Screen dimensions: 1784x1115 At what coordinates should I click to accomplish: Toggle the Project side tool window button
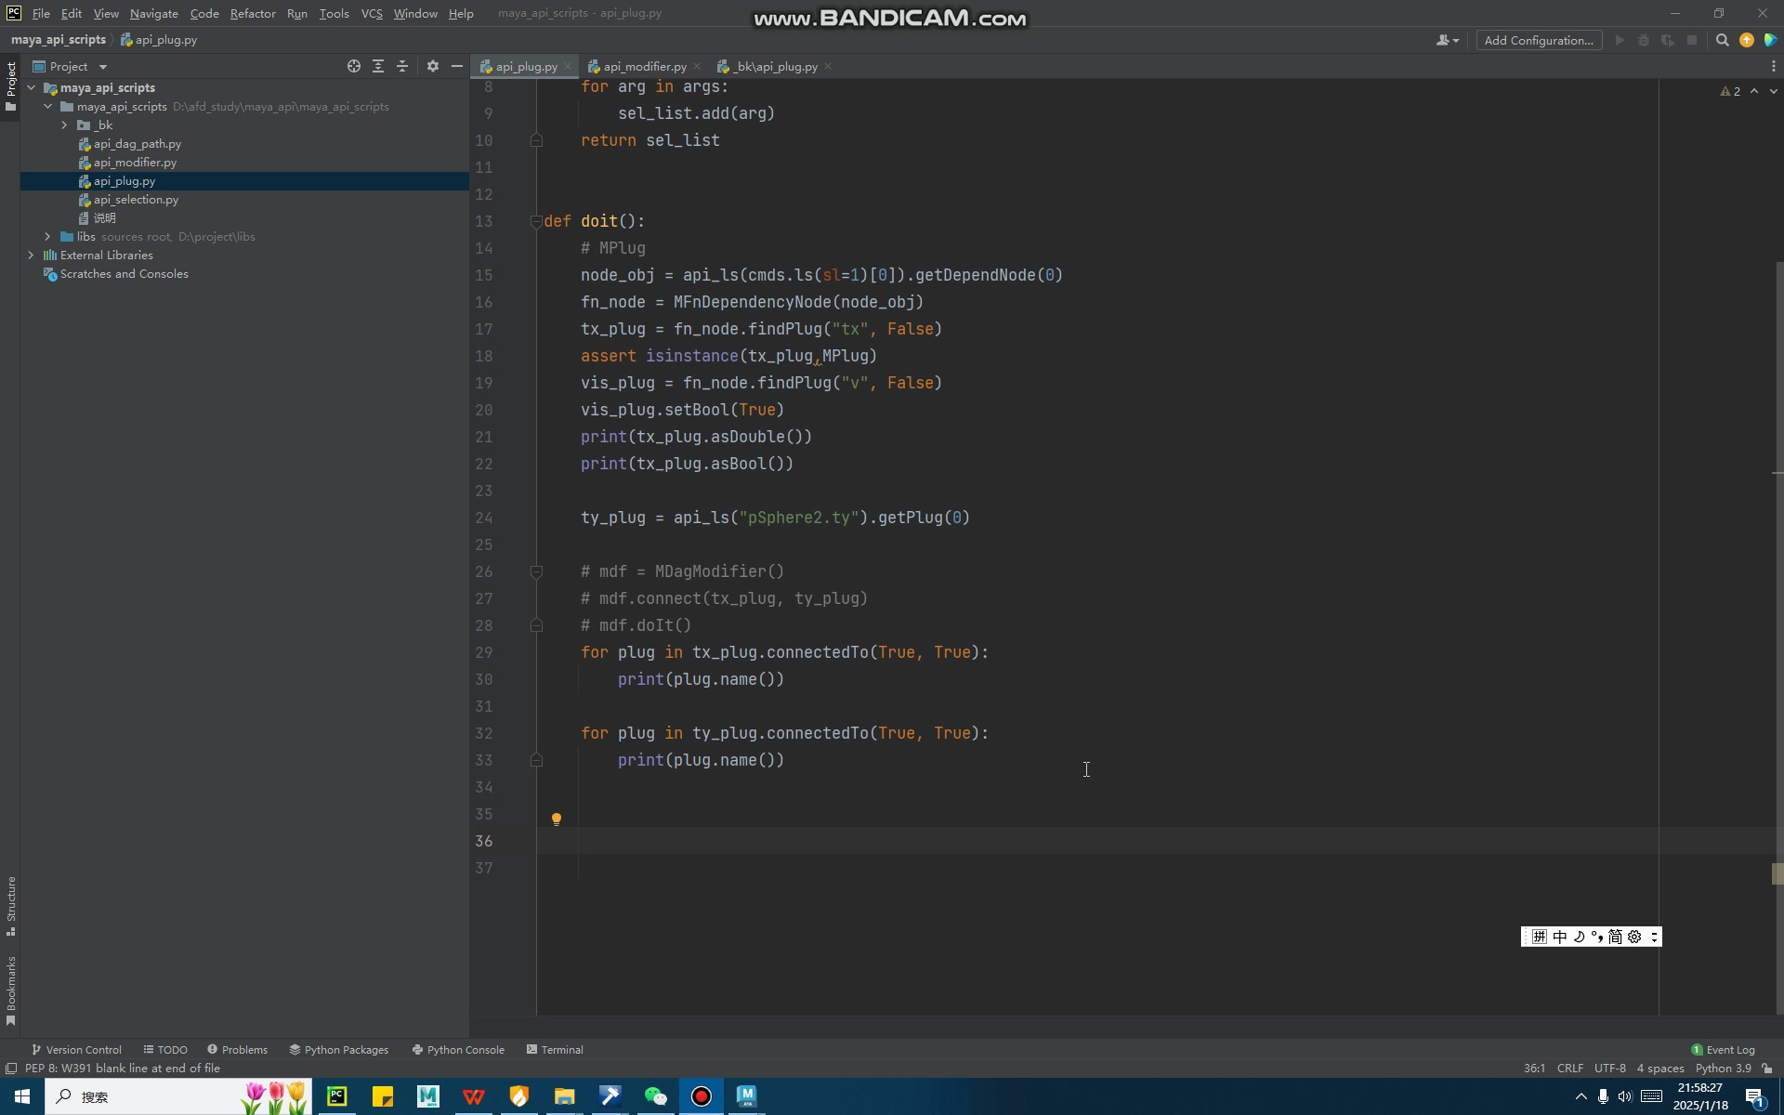pyautogui.click(x=10, y=85)
